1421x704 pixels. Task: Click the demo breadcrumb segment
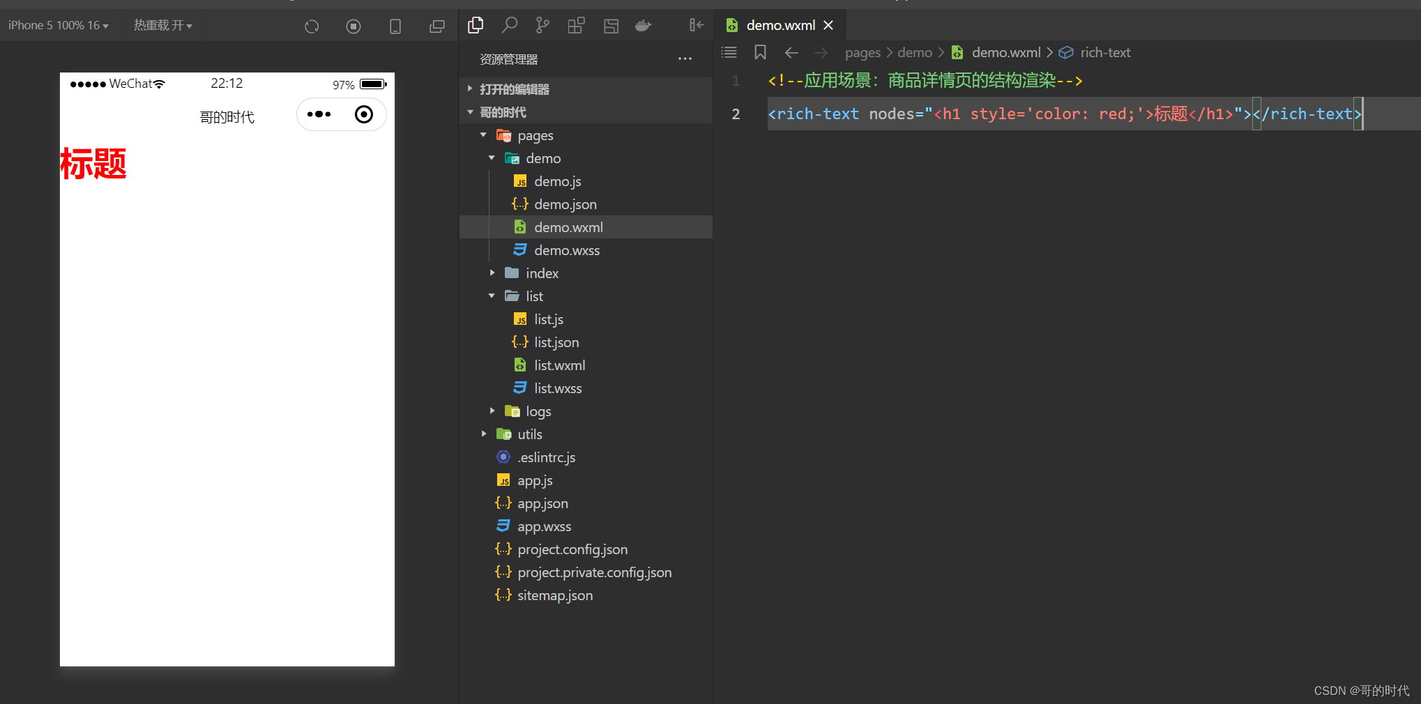(x=915, y=53)
